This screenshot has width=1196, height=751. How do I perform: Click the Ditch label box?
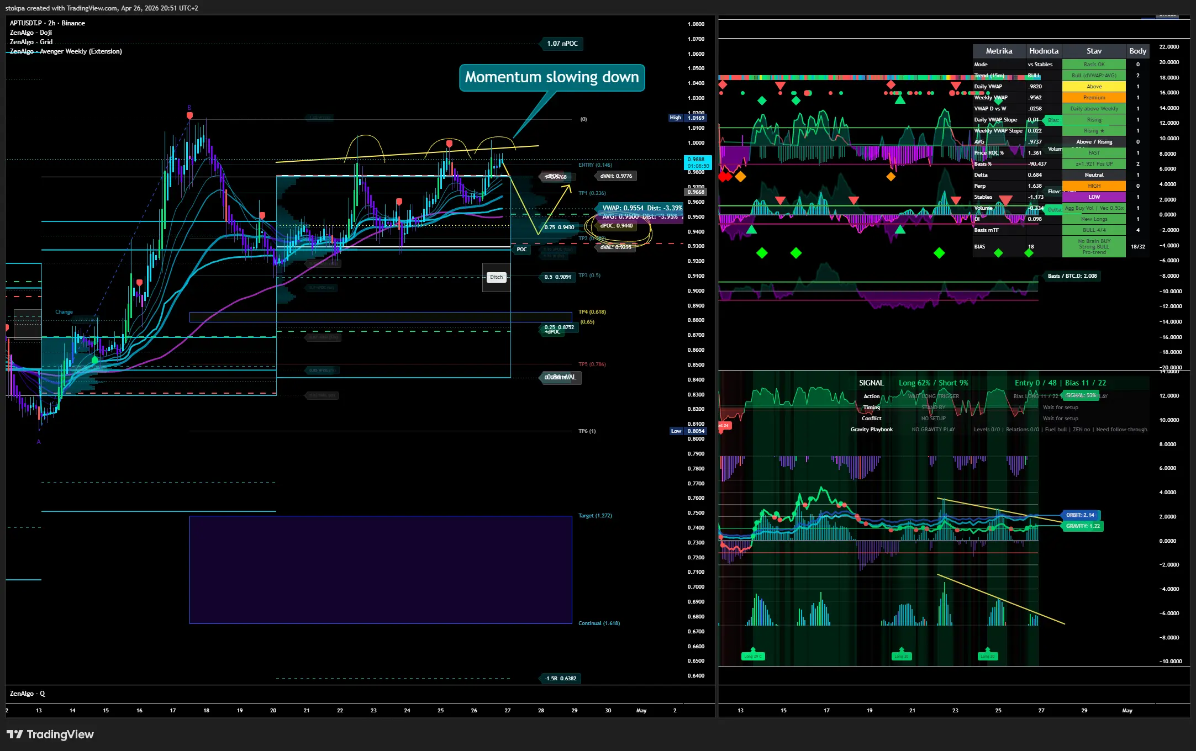pos(496,277)
